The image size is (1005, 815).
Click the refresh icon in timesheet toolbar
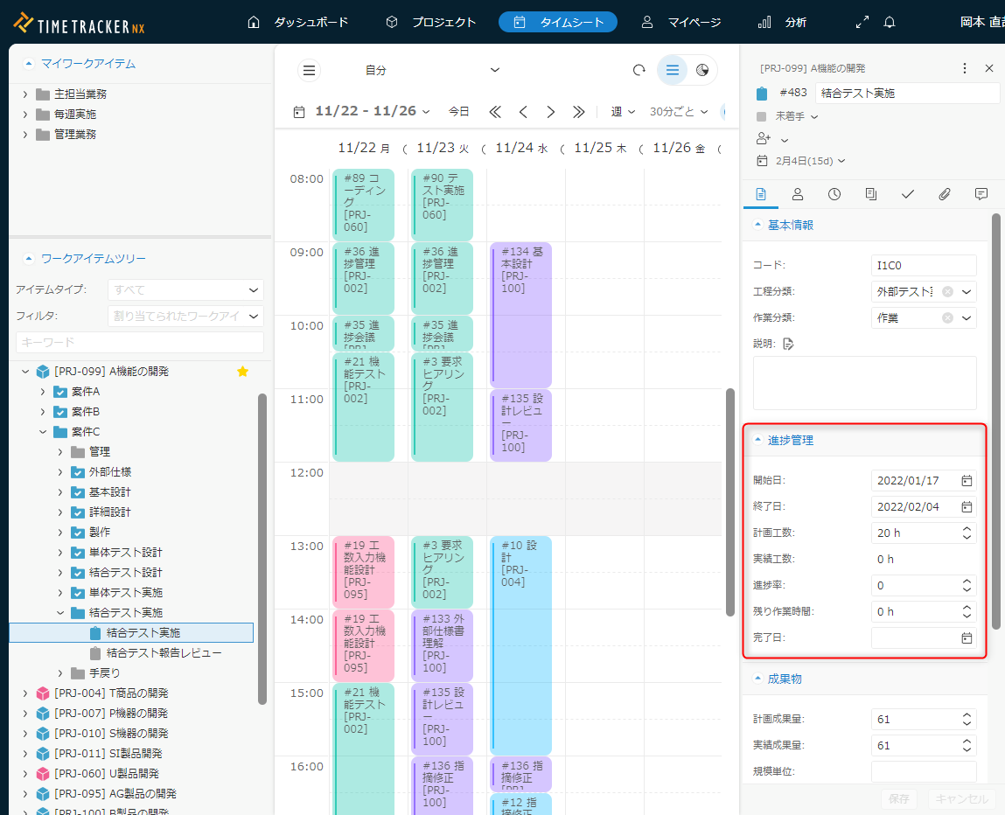coord(639,70)
